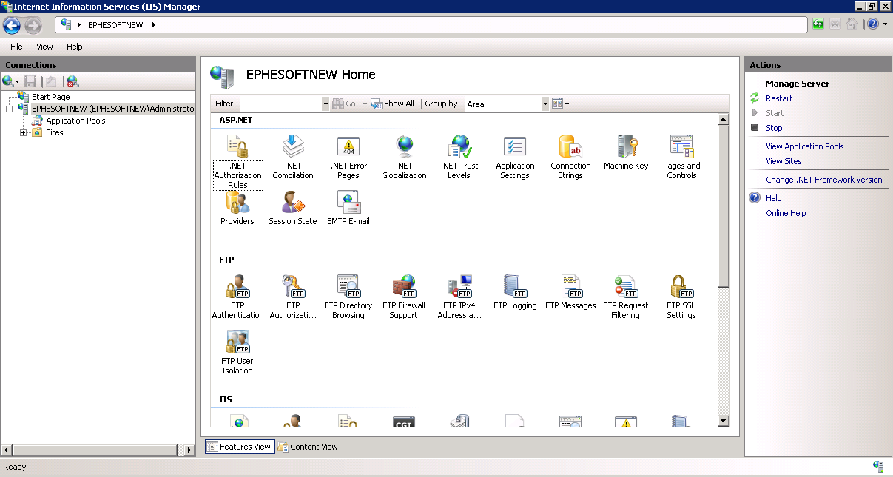The width and height of the screenshot is (893, 477).
Task: Open Pages and Controls feature
Action: pyautogui.click(x=681, y=157)
